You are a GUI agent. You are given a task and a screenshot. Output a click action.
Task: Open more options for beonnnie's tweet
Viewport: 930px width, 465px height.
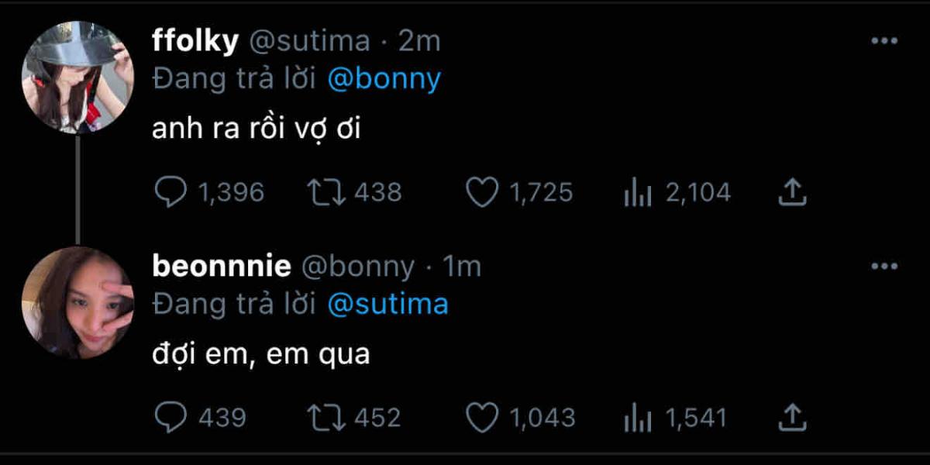(x=883, y=267)
